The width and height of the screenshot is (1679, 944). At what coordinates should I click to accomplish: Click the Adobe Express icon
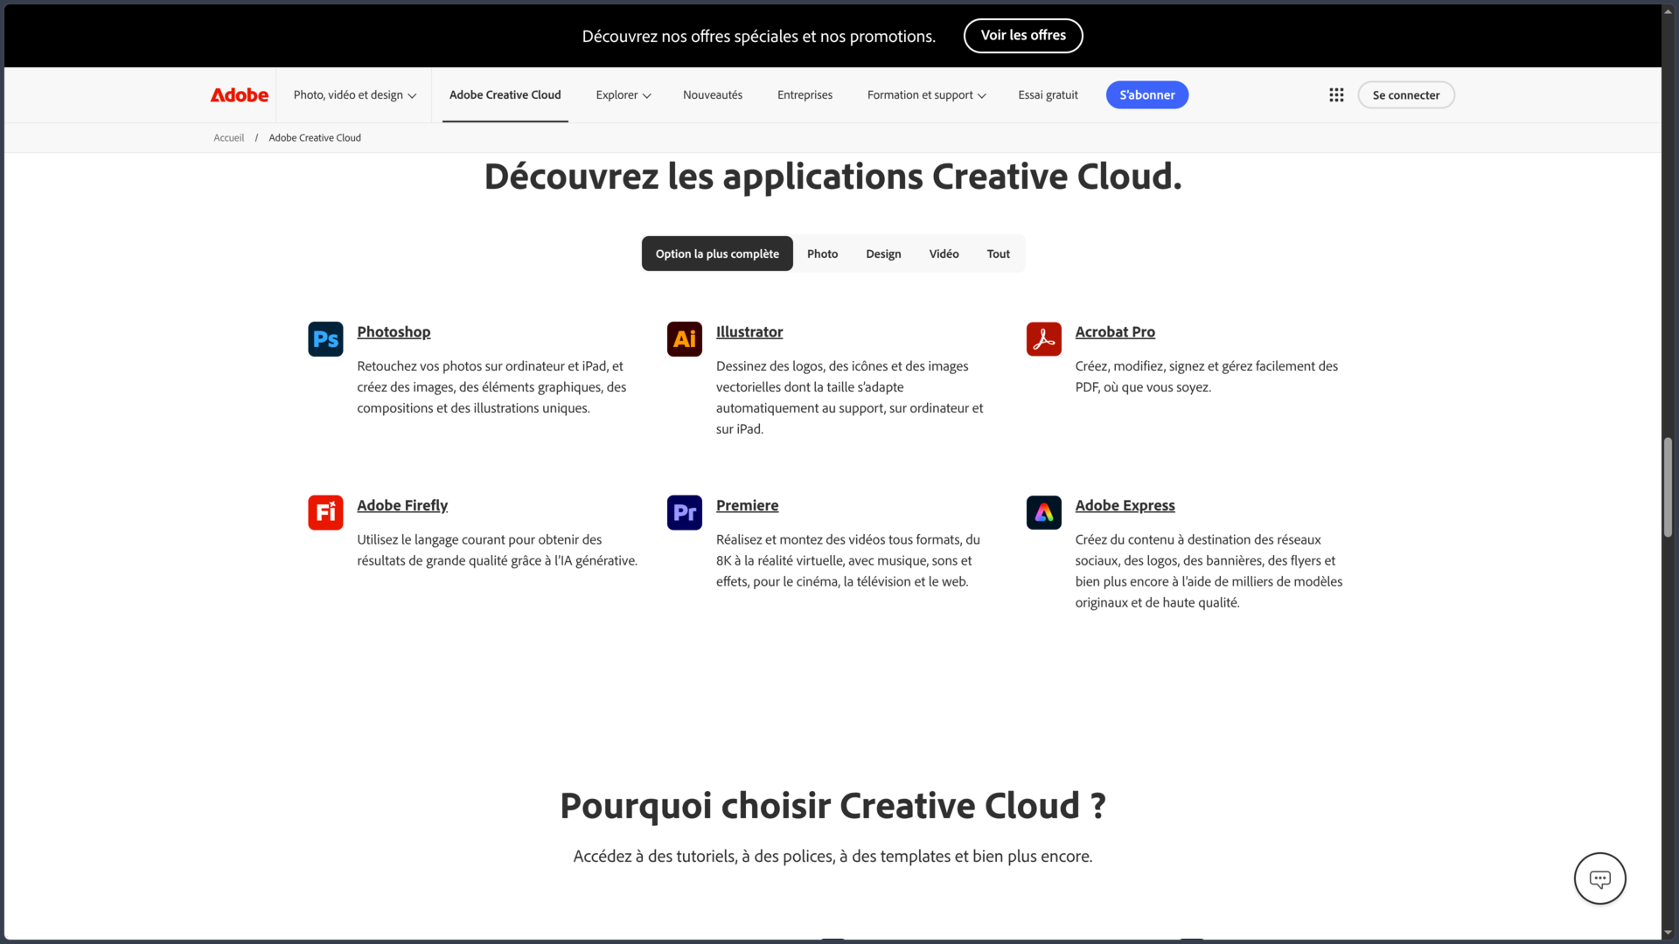click(1044, 512)
